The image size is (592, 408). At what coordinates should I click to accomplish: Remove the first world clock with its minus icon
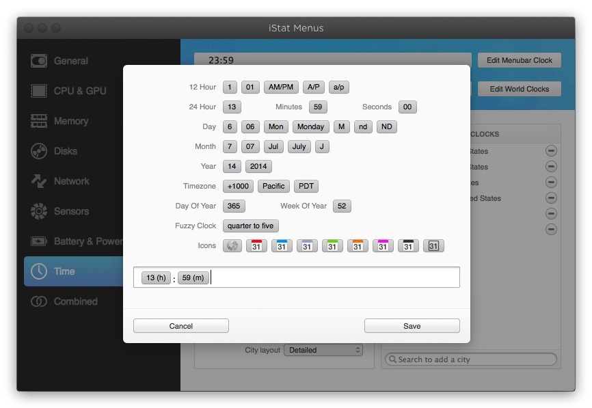tap(551, 151)
